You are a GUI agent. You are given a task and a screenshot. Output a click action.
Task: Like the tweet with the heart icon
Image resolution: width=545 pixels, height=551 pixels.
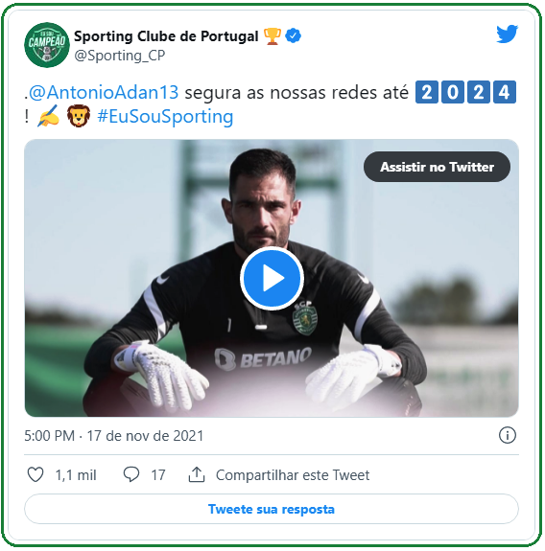(x=36, y=474)
